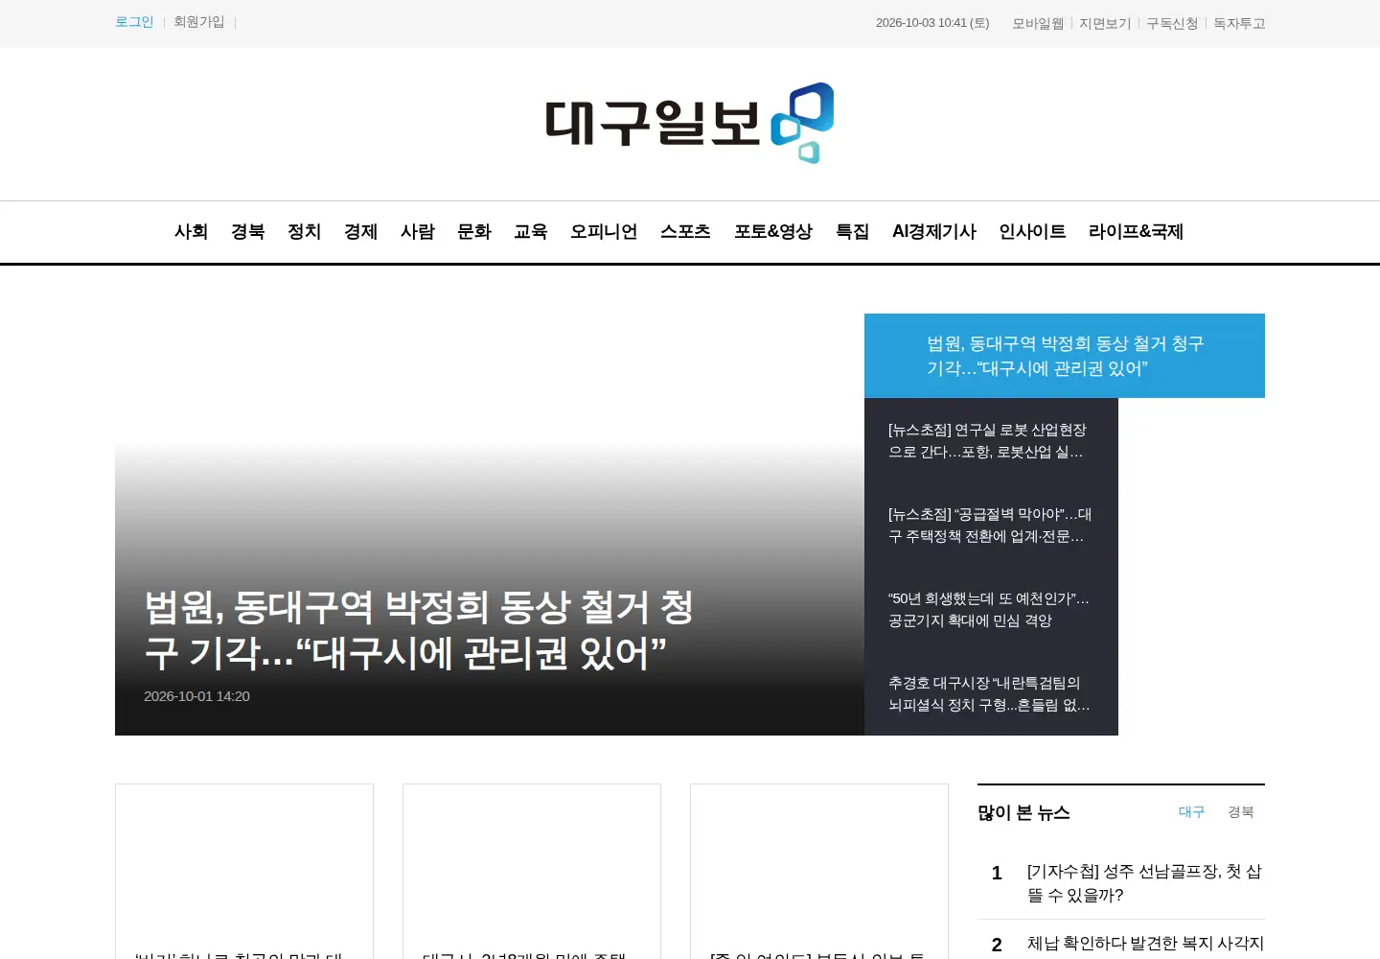Image resolution: width=1380 pixels, height=959 pixels.
Task: Select 교육 in main navigation
Action: coord(530,232)
